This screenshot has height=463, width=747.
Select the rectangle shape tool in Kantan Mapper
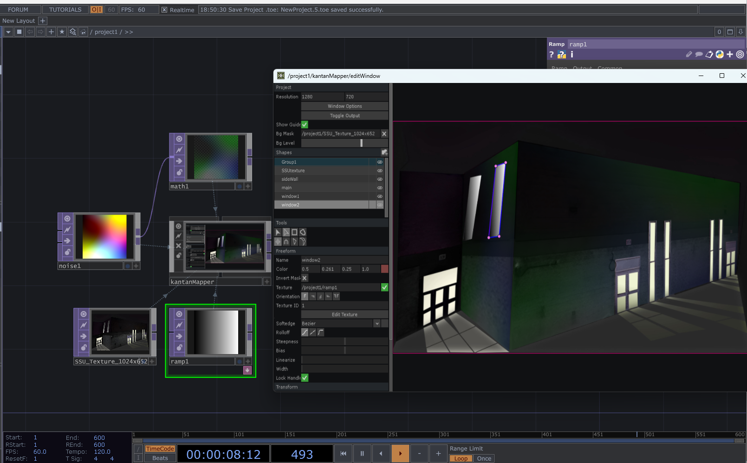(x=294, y=232)
